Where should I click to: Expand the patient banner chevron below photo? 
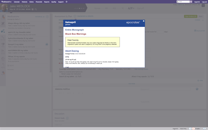click(11, 12)
